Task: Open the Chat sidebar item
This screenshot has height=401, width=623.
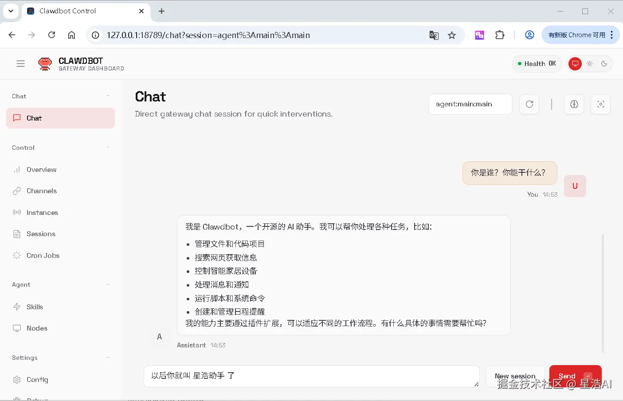Action: coord(60,118)
